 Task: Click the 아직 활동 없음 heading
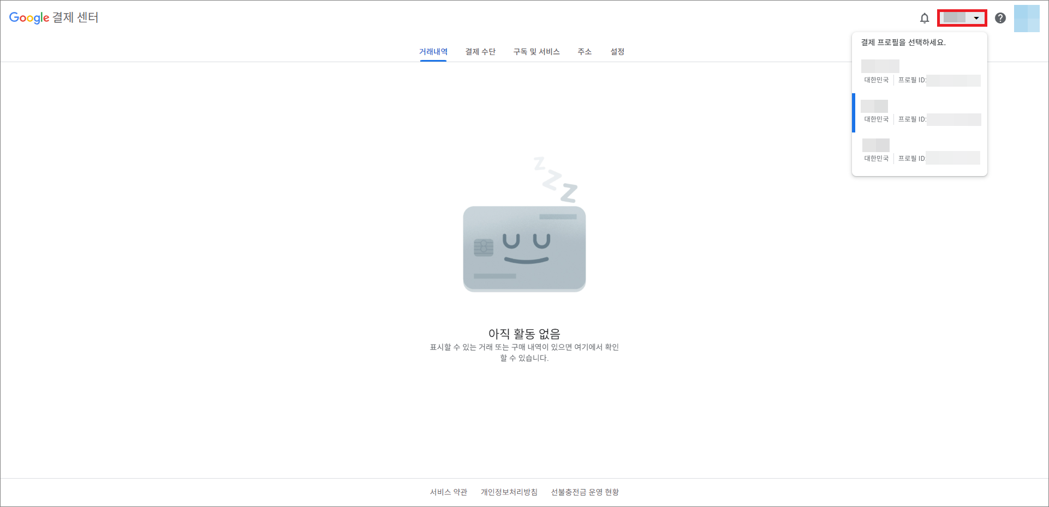tap(524, 334)
